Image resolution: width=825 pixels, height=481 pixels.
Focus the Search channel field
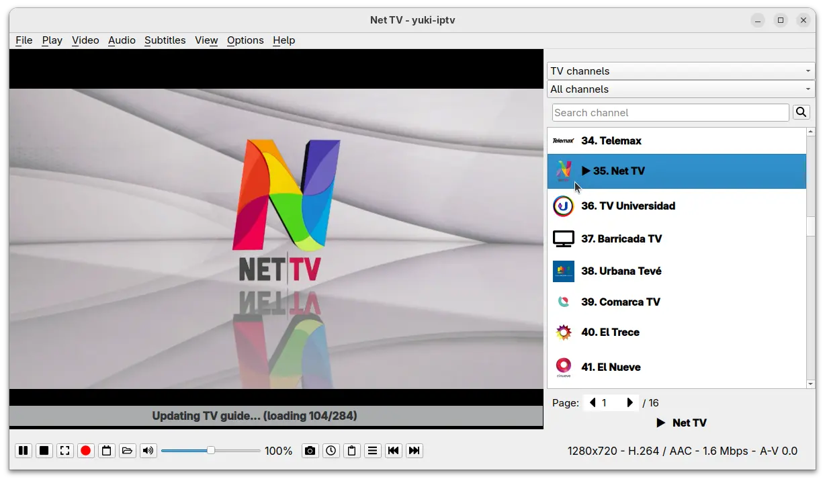tap(670, 112)
